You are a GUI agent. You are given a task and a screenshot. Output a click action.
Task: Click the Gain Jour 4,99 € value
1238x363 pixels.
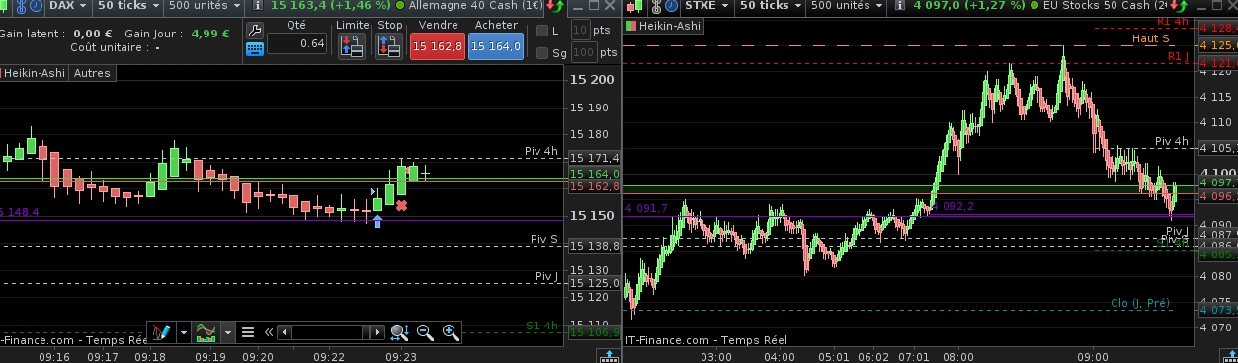pos(210,33)
